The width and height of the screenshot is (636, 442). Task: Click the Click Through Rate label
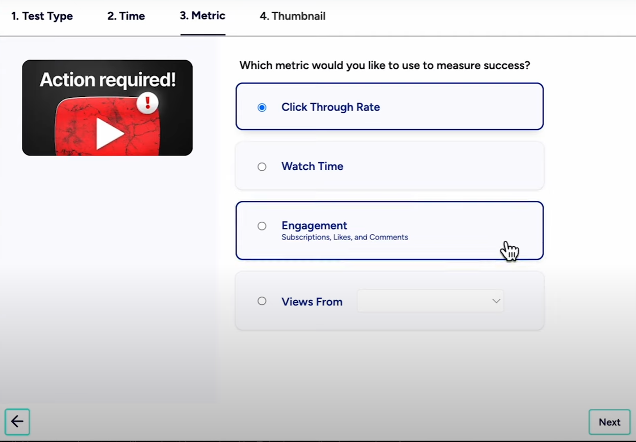coord(330,107)
